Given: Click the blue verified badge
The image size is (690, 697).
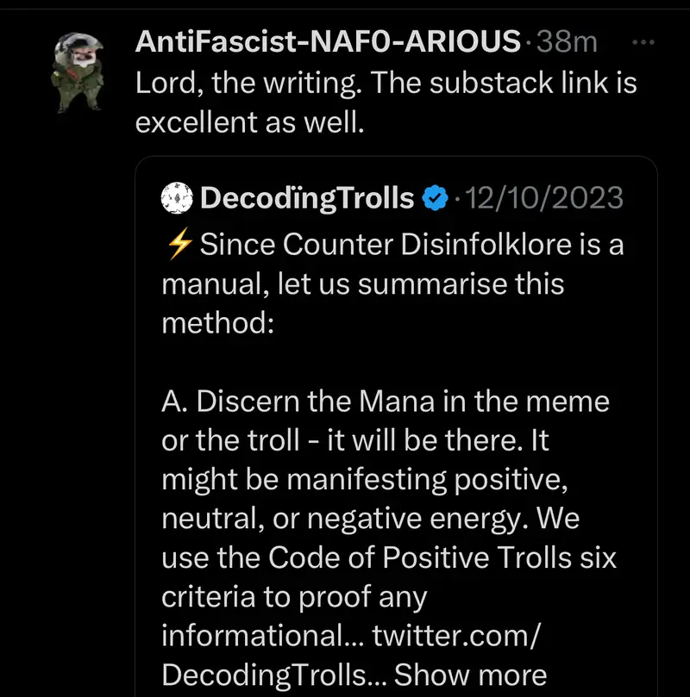Looking at the screenshot, I should pos(435,199).
